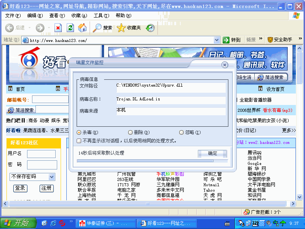Open the Search magnifier toolbar button
The image size is (305, 229).
click(102, 28)
